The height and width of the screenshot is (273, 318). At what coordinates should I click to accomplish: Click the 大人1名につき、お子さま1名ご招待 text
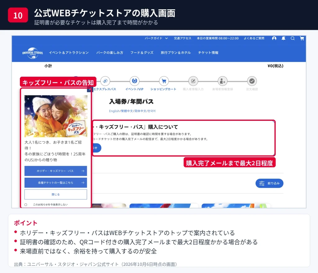(53, 145)
